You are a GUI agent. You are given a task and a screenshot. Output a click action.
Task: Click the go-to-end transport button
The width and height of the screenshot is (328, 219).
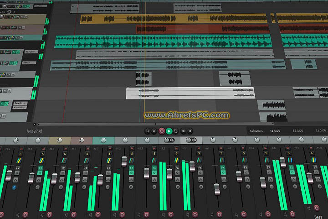154,131
